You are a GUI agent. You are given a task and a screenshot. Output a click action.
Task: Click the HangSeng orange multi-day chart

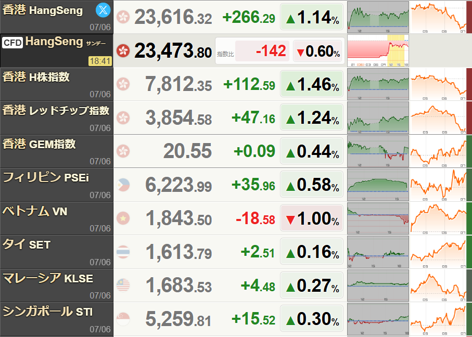pyautogui.click(x=438, y=17)
